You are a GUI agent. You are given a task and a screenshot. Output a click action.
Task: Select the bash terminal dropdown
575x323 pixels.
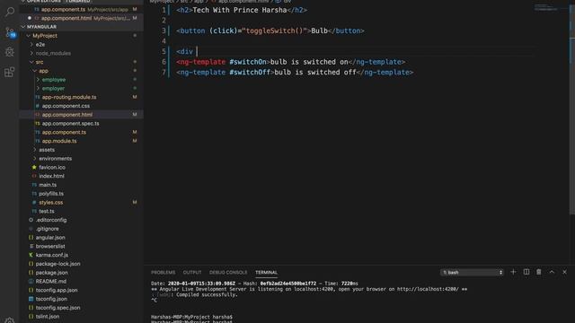472,273
